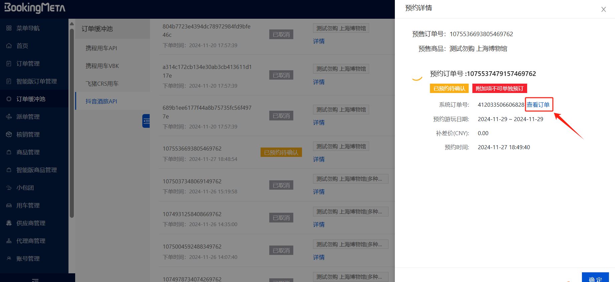Click the 确定 button

click(x=595, y=278)
